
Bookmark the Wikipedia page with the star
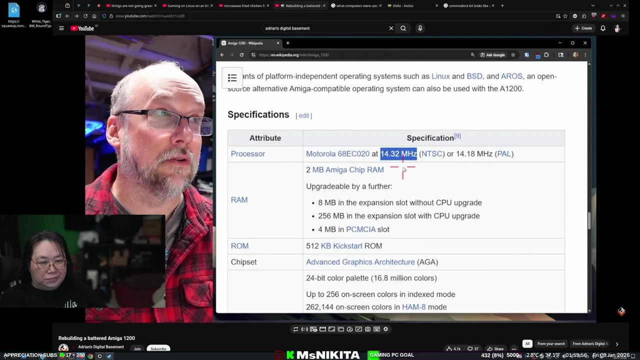point(513,55)
